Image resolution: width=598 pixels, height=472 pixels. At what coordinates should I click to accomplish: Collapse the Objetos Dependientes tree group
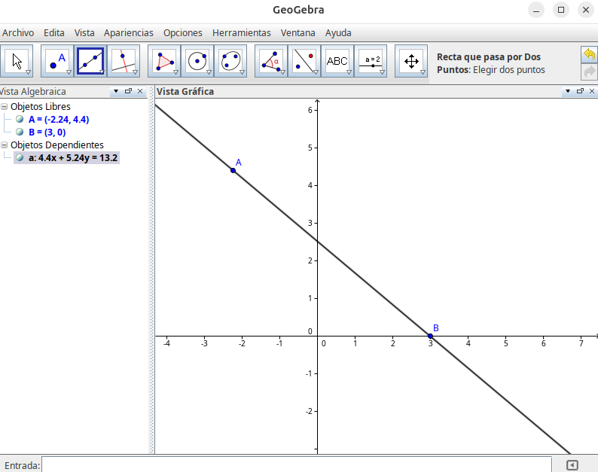tap(5, 145)
